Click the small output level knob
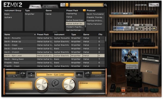This screenshot has width=163, height=99. tap(88, 74)
